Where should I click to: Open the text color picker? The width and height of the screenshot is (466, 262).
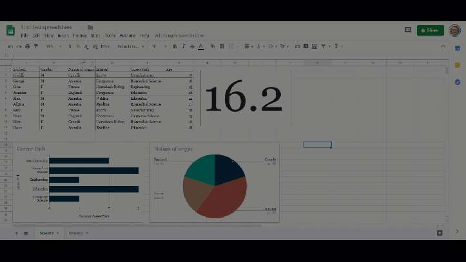200,46
